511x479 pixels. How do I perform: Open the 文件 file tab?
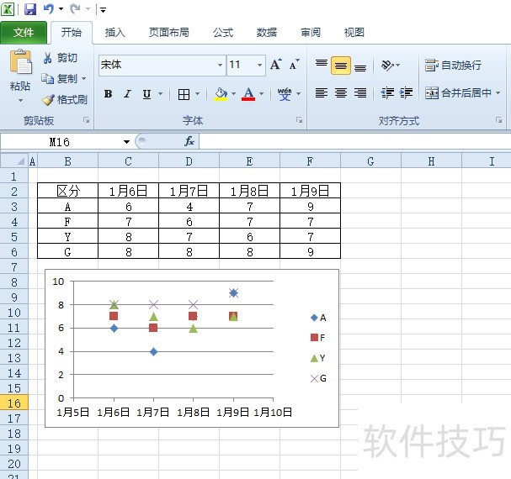tap(24, 33)
